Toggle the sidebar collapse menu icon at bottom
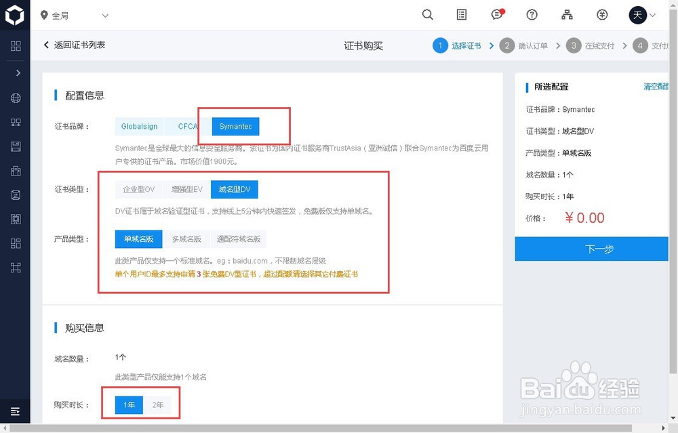This screenshot has width=678, height=433. (x=15, y=411)
